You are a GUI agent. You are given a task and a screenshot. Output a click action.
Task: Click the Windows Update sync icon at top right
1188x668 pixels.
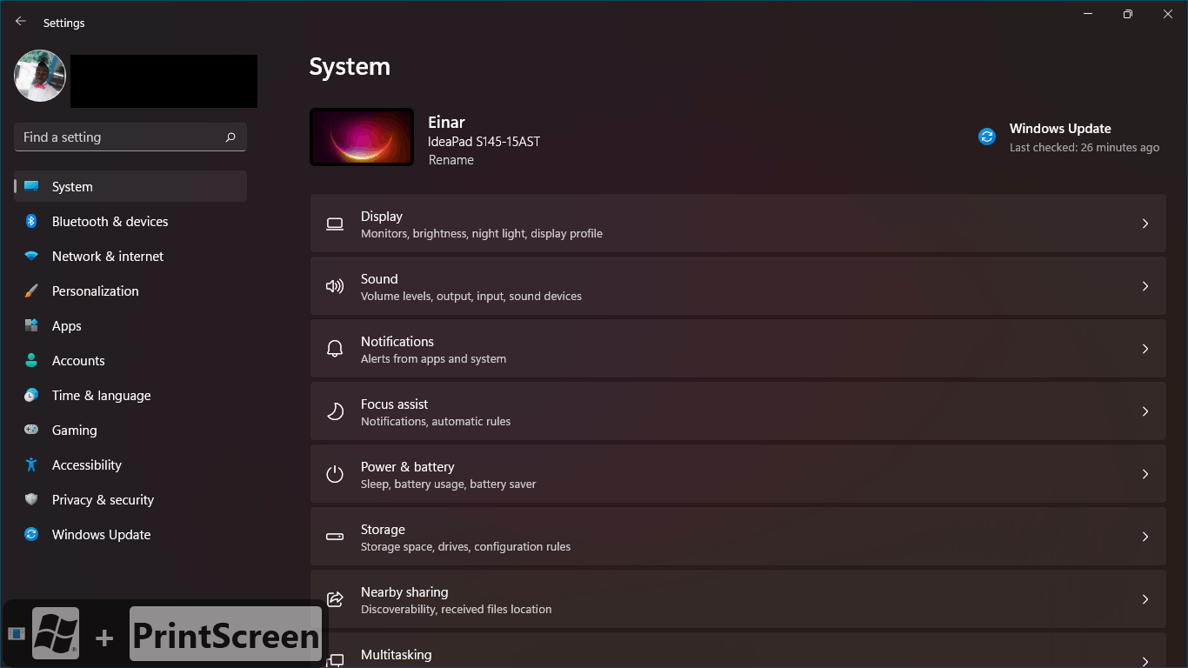[x=987, y=137]
